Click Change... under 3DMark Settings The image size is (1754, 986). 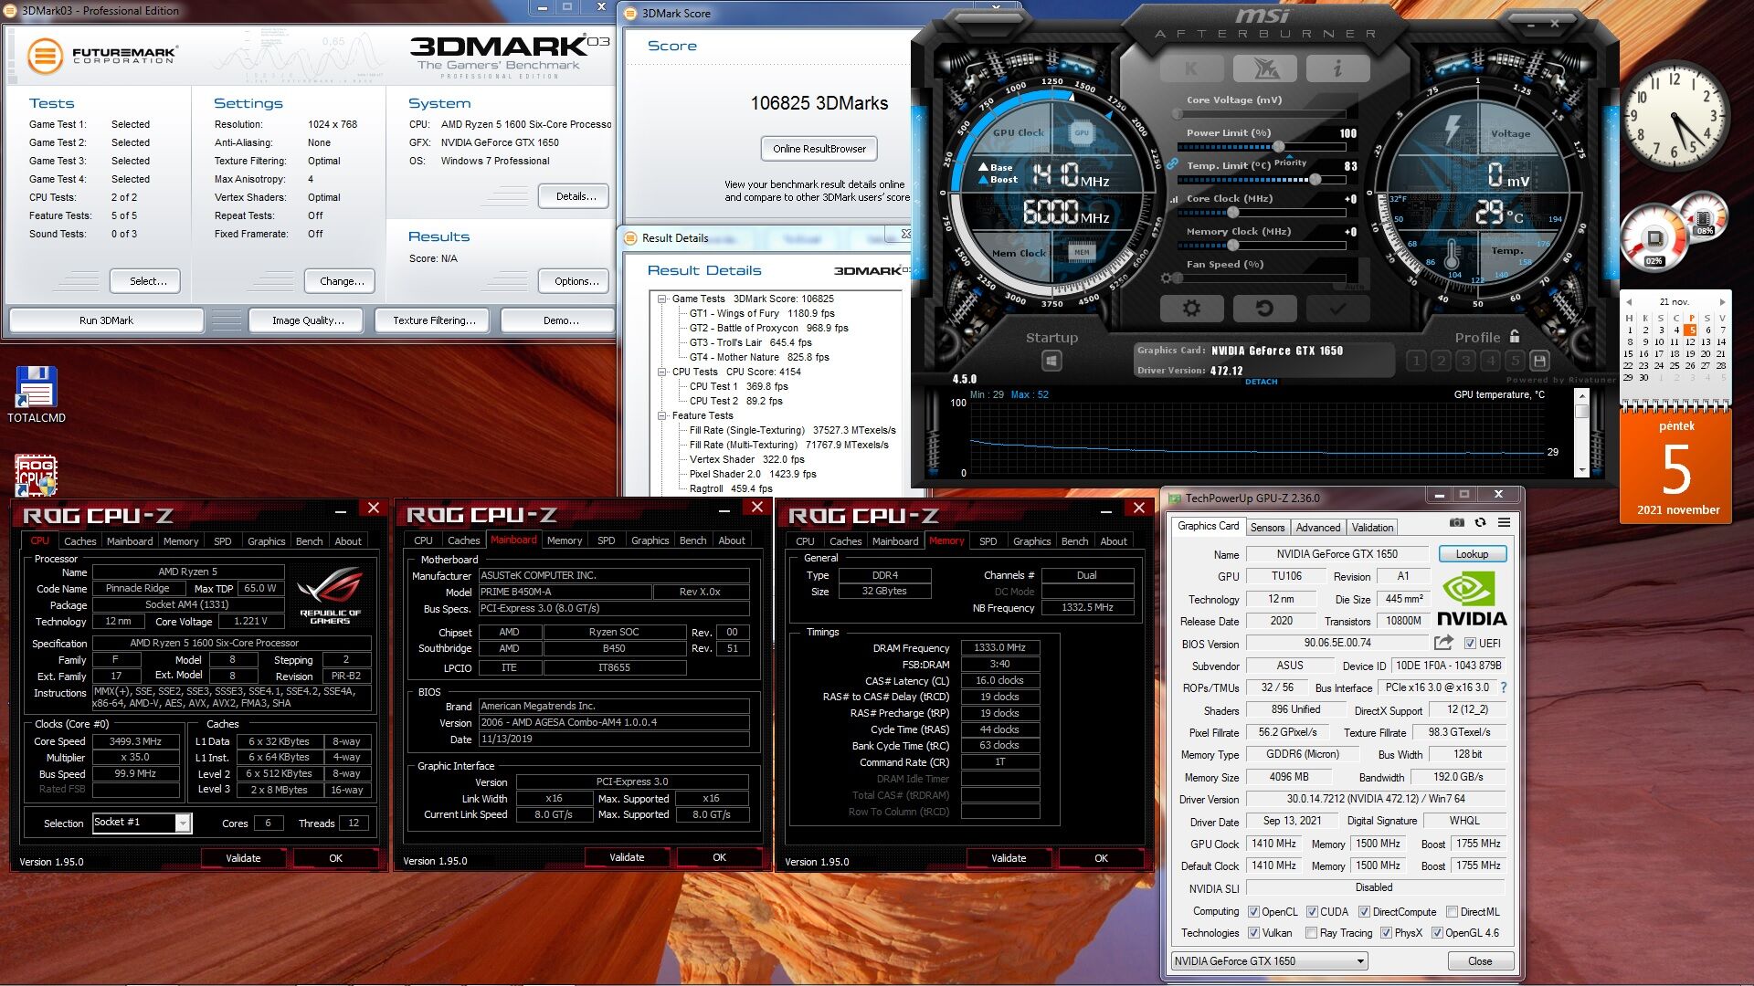[x=341, y=281]
